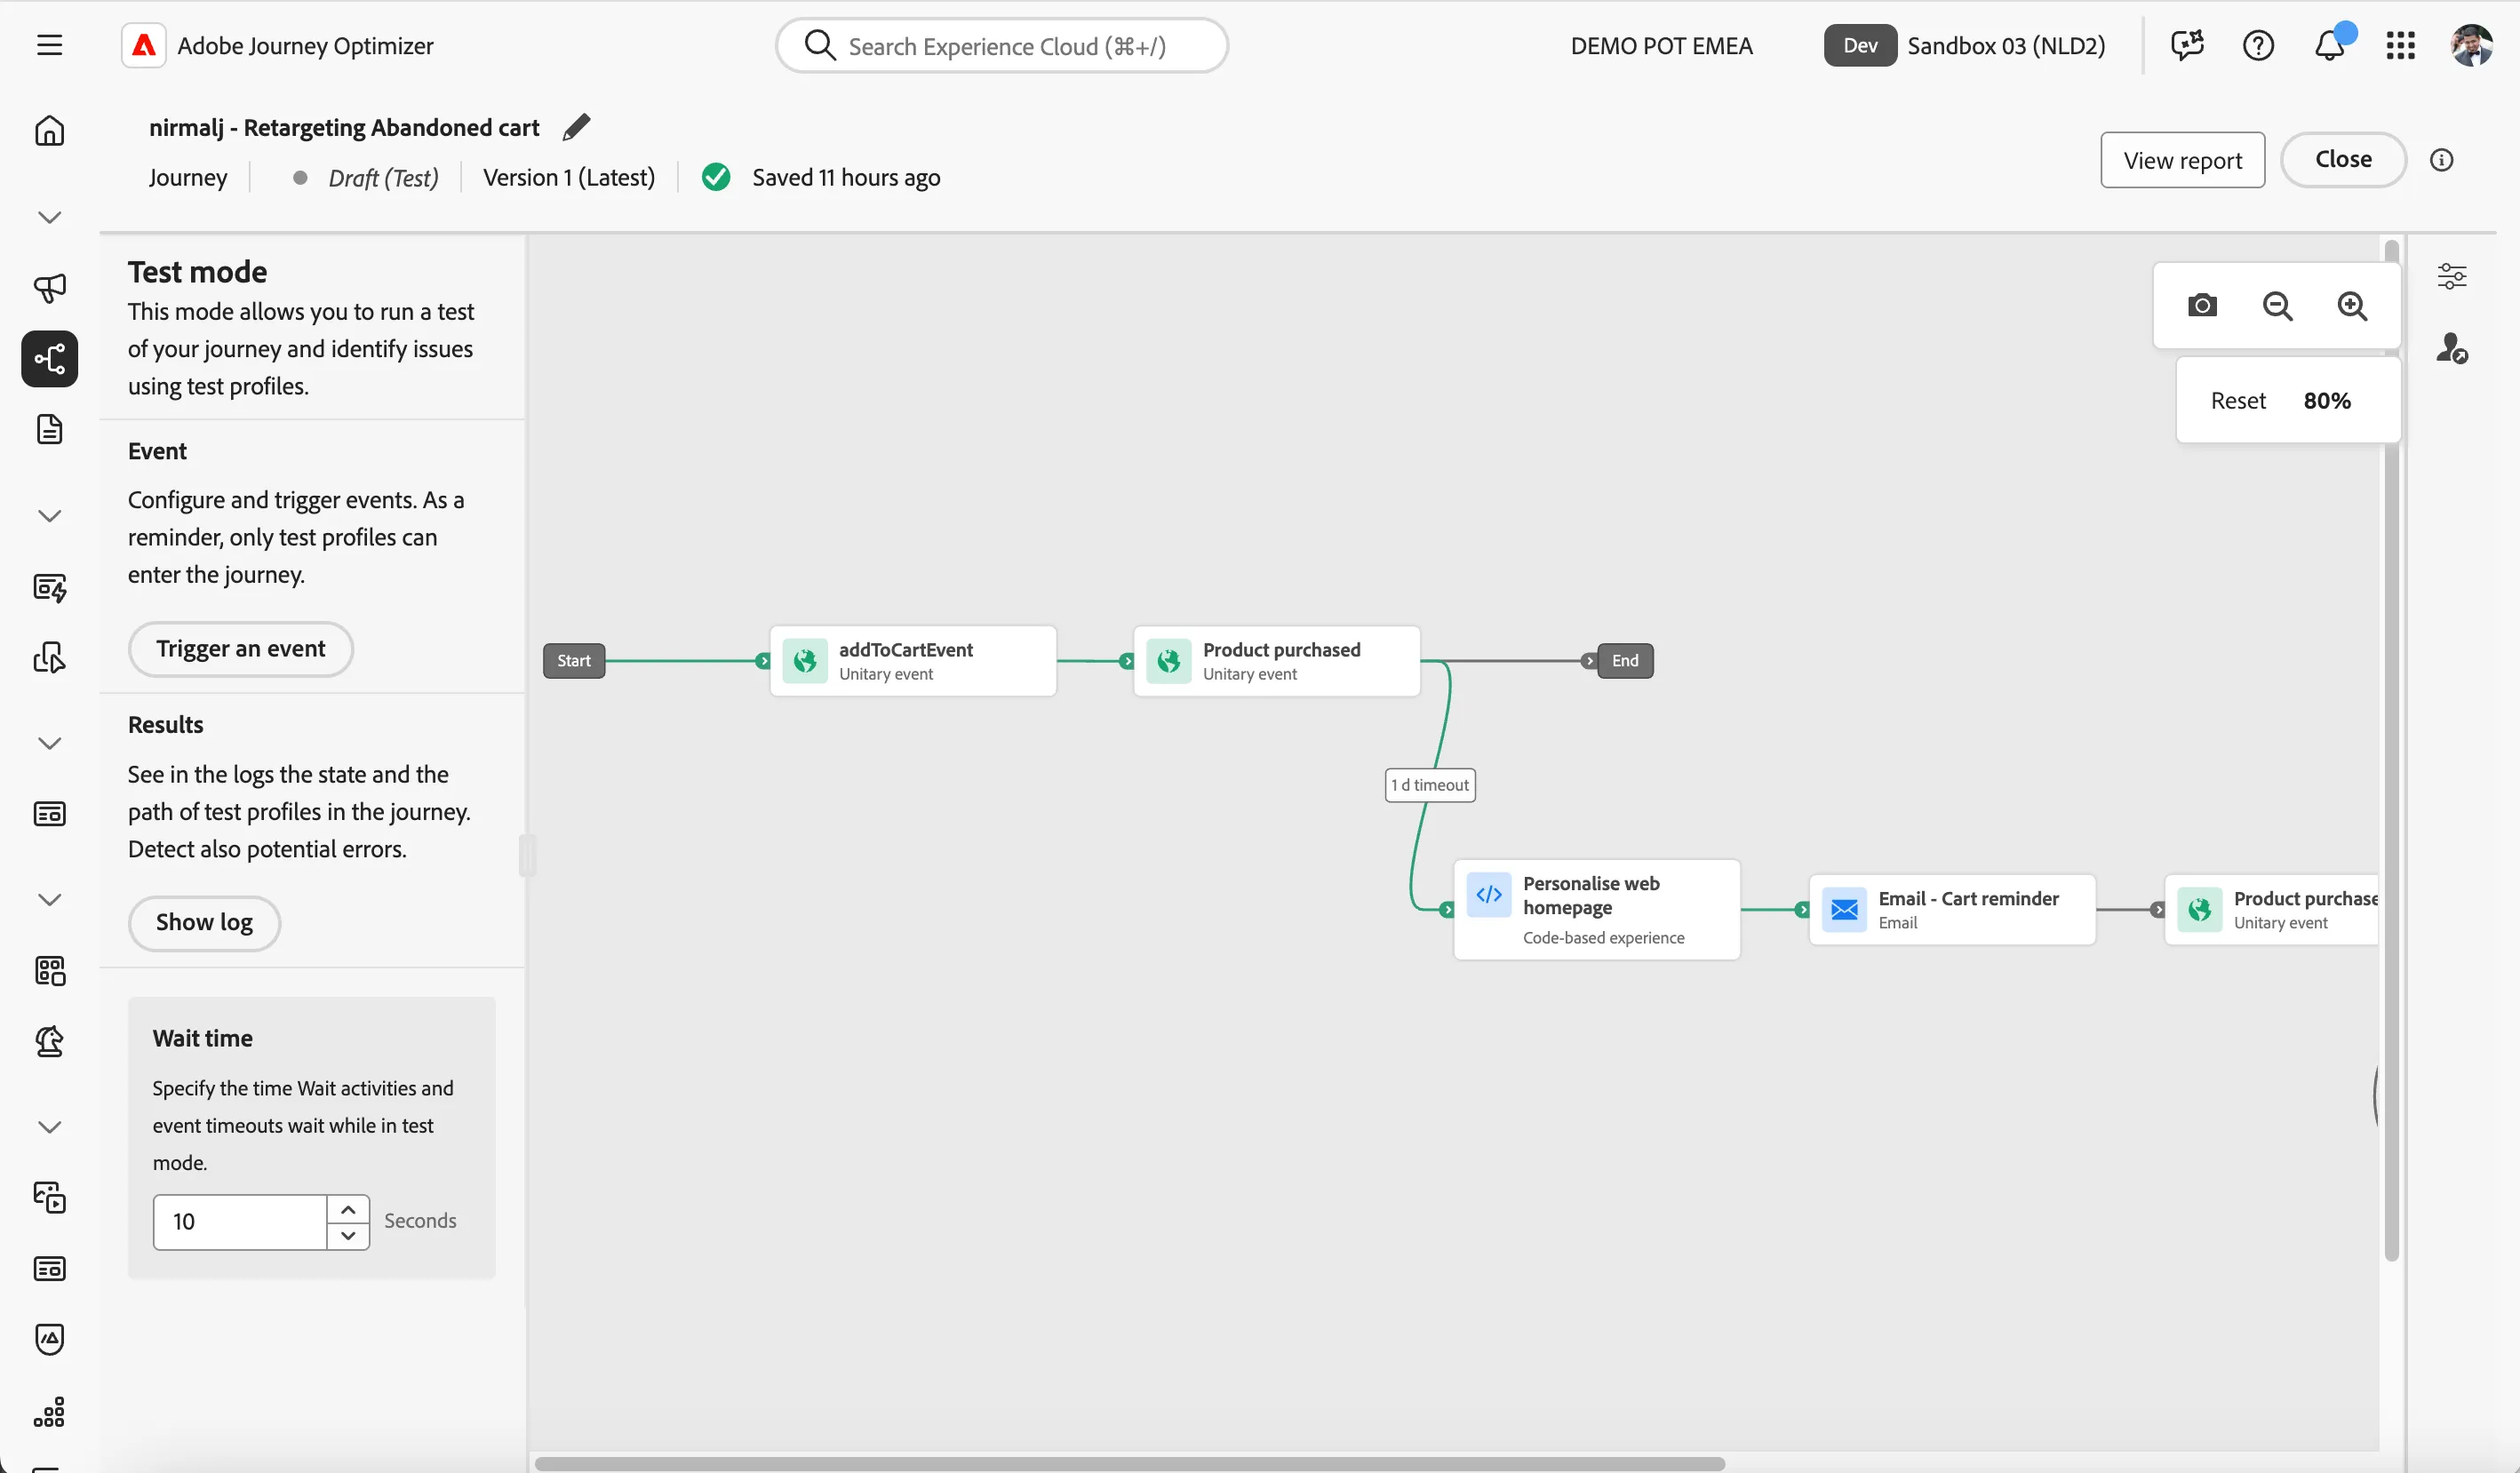Click the Adobe Journey Optimizer logo
This screenshot has height=1473, width=2520.
[x=144, y=45]
